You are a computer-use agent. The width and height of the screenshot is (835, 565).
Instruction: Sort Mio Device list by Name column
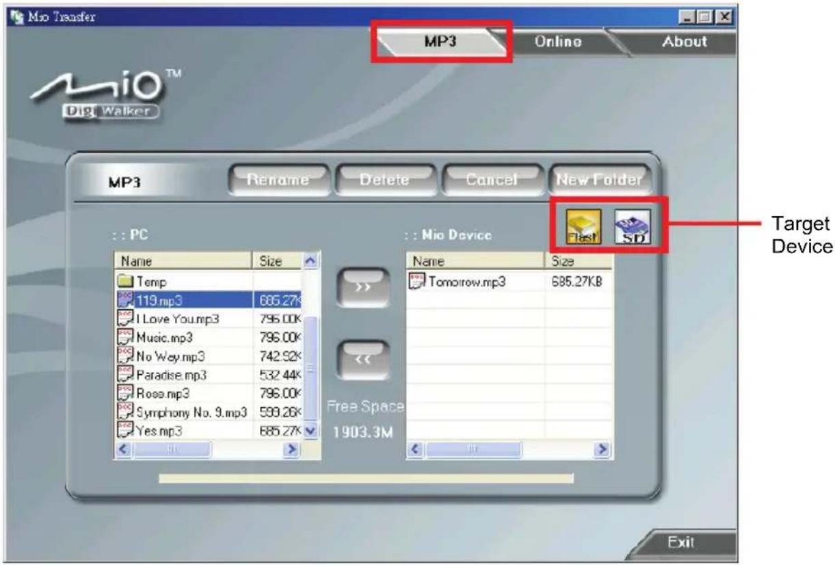476,261
